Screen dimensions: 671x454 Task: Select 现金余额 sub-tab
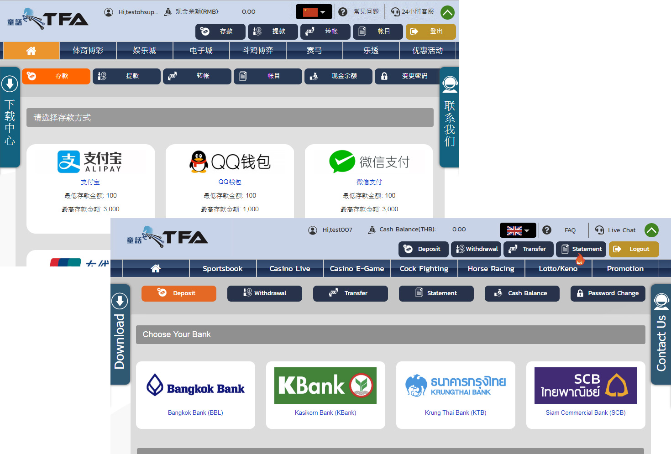(338, 76)
